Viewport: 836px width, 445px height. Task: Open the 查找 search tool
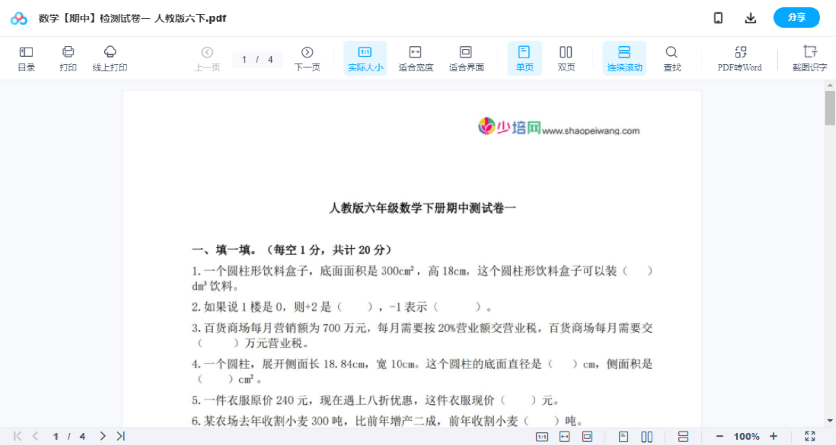pyautogui.click(x=672, y=58)
